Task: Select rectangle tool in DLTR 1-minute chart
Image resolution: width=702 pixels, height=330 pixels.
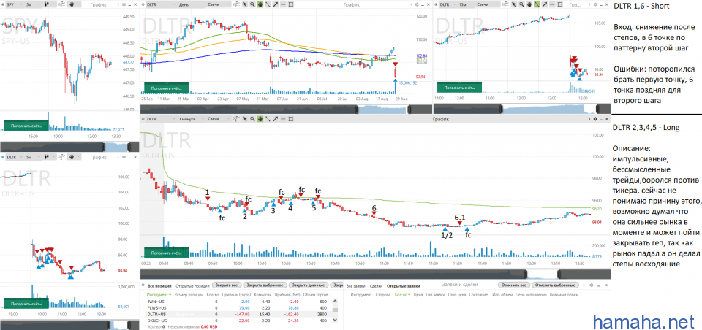Action: [291, 119]
